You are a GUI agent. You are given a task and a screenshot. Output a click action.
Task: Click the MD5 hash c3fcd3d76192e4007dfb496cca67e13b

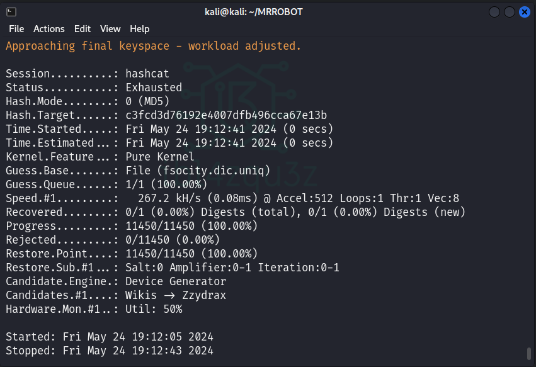[226, 115]
